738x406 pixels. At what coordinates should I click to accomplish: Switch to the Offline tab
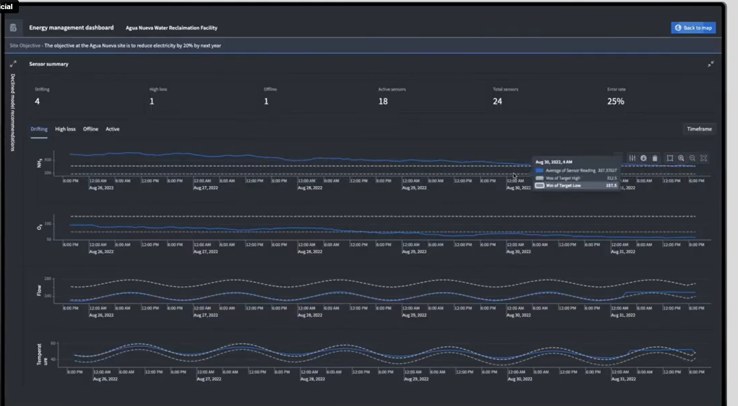(90, 129)
